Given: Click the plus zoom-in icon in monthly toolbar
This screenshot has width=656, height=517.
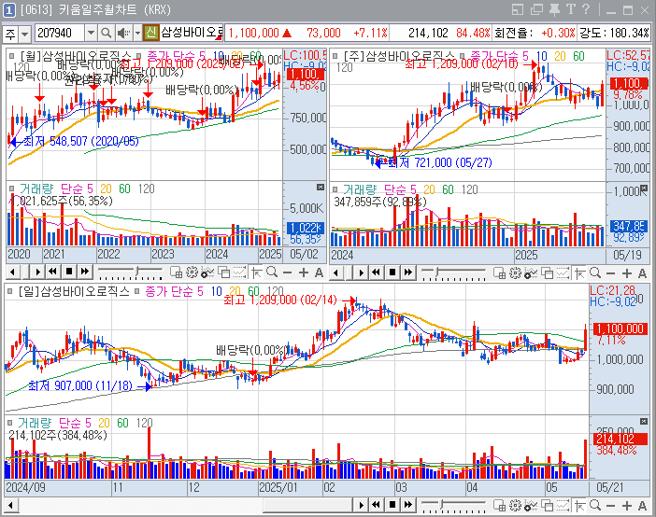Looking at the screenshot, I should [304, 272].
